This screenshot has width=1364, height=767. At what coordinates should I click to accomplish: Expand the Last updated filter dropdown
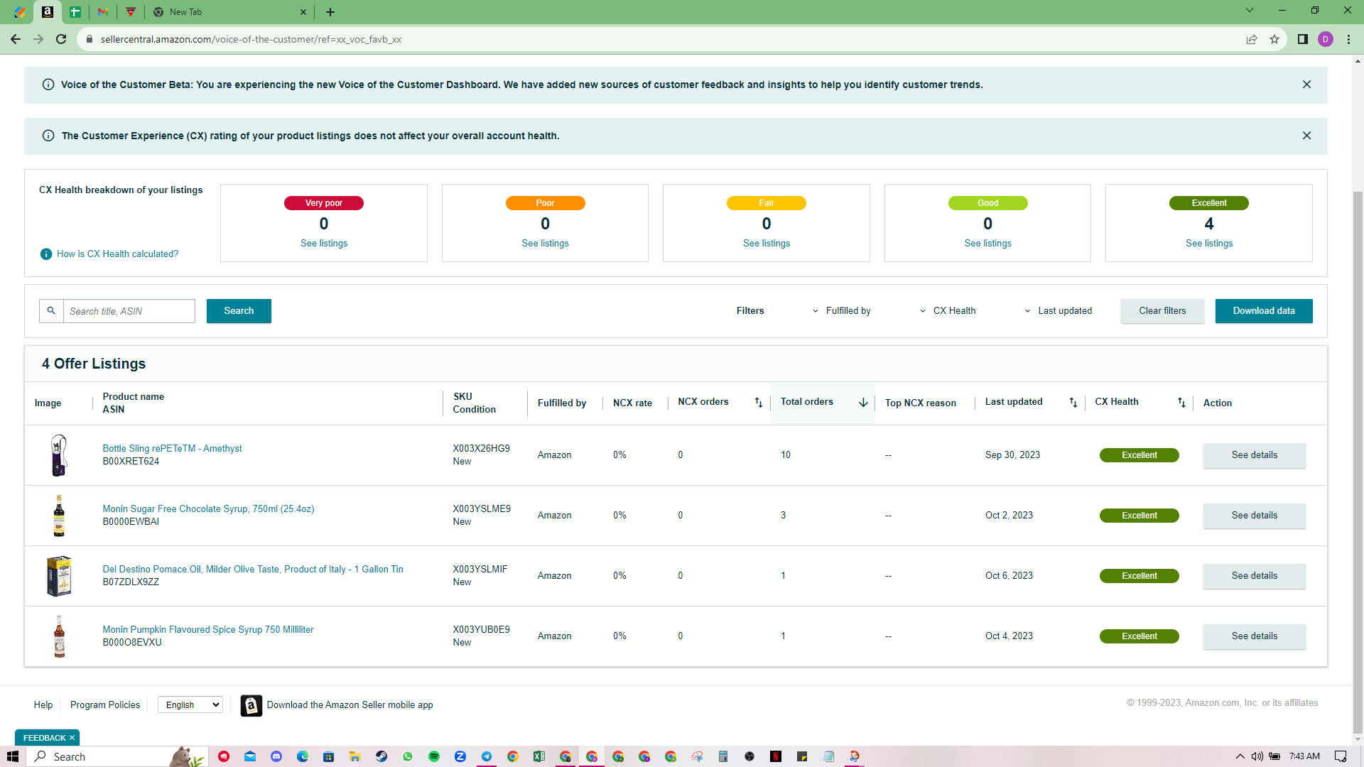click(1059, 311)
